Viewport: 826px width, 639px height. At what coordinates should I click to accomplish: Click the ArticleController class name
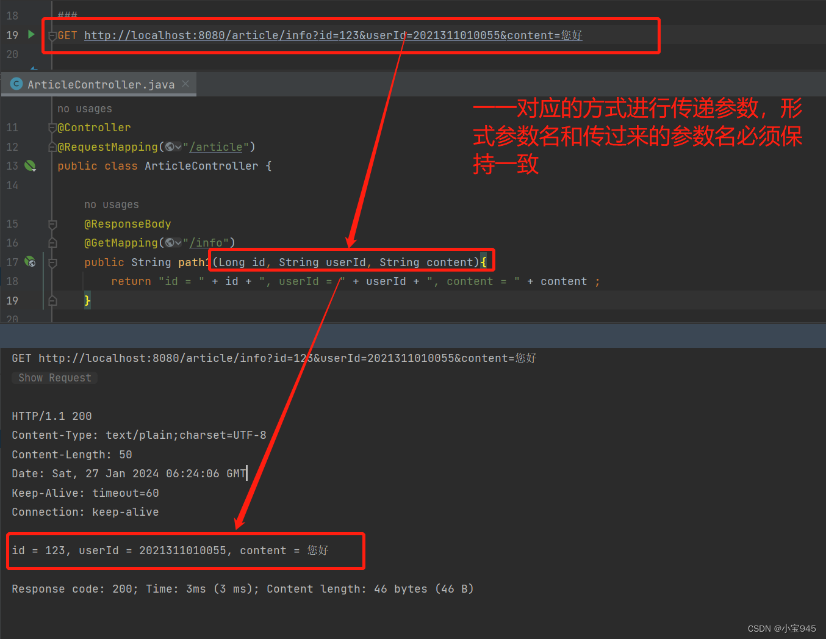201,166
